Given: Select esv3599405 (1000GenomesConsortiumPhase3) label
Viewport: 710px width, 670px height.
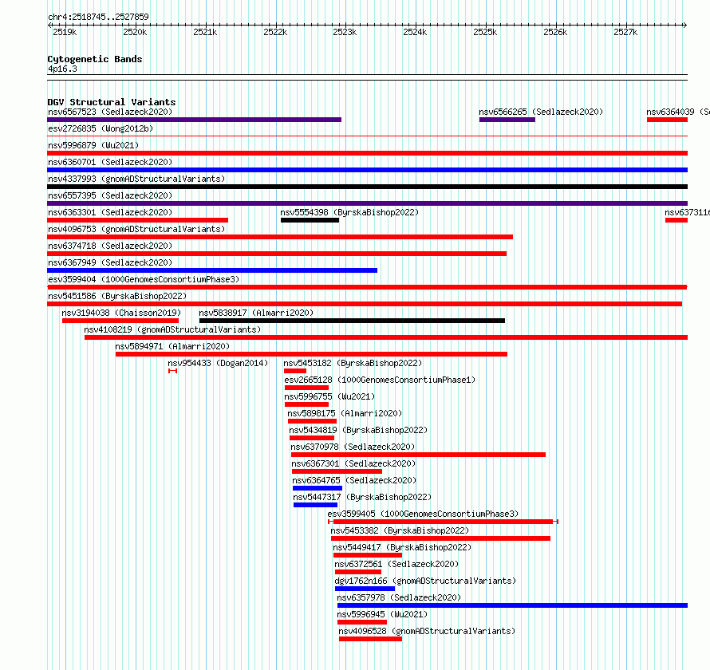Looking at the screenshot, I should 423,514.
